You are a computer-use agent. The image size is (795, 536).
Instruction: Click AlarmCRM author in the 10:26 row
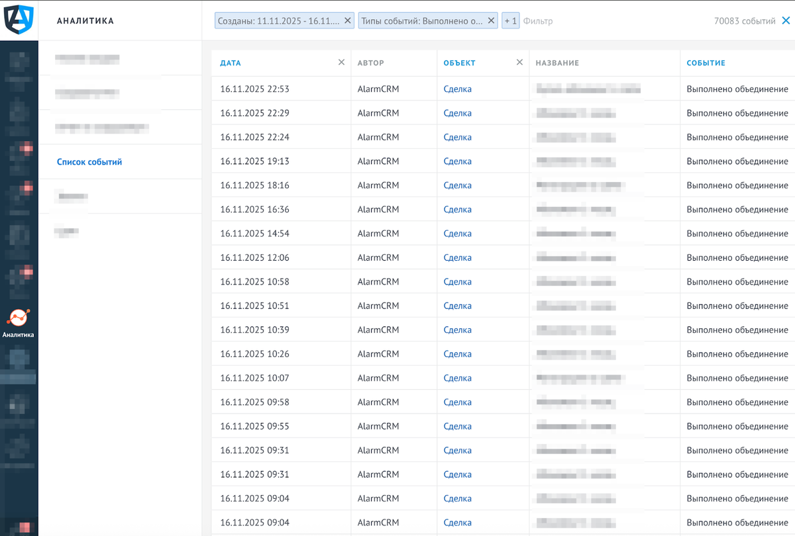click(x=378, y=354)
